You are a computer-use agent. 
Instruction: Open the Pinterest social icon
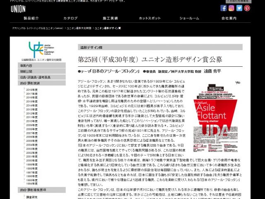point(247,8)
